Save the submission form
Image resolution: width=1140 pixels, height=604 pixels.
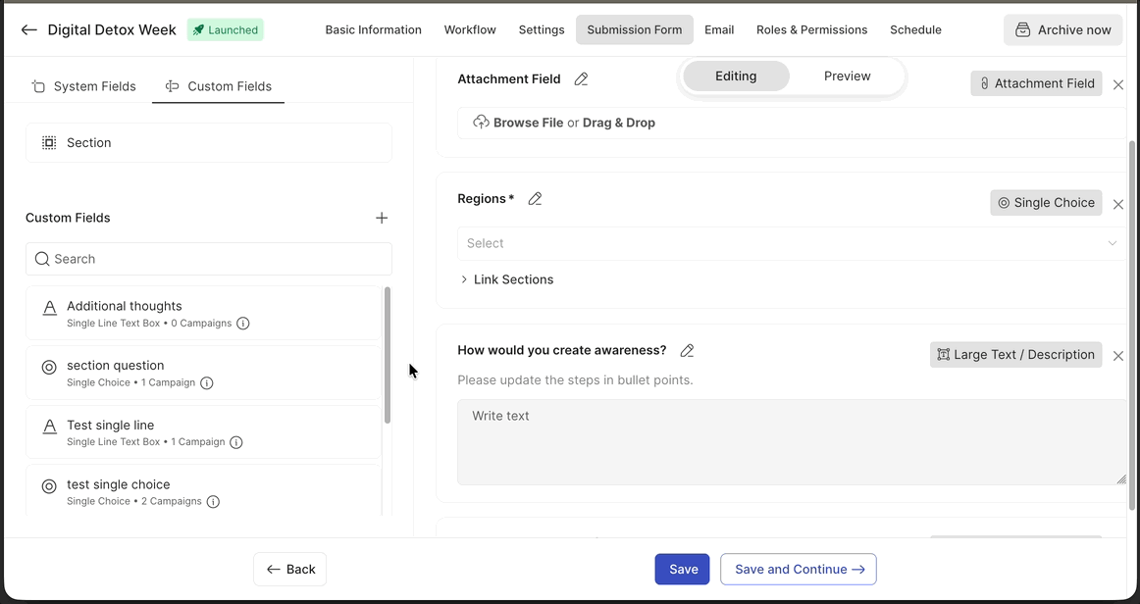tap(682, 569)
